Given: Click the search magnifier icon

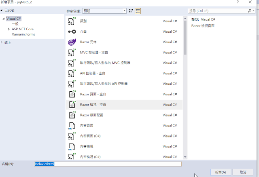Looking at the screenshot, I should click(x=249, y=11).
